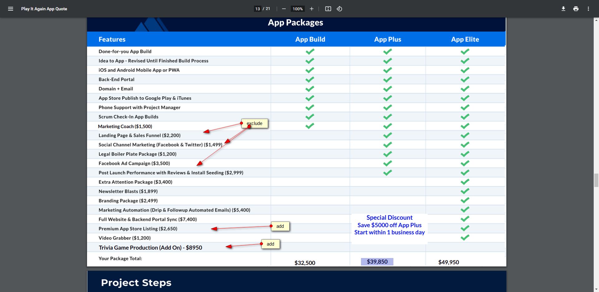The image size is (599, 292).
Task: Print the document
Action: (x=576, y=9)
